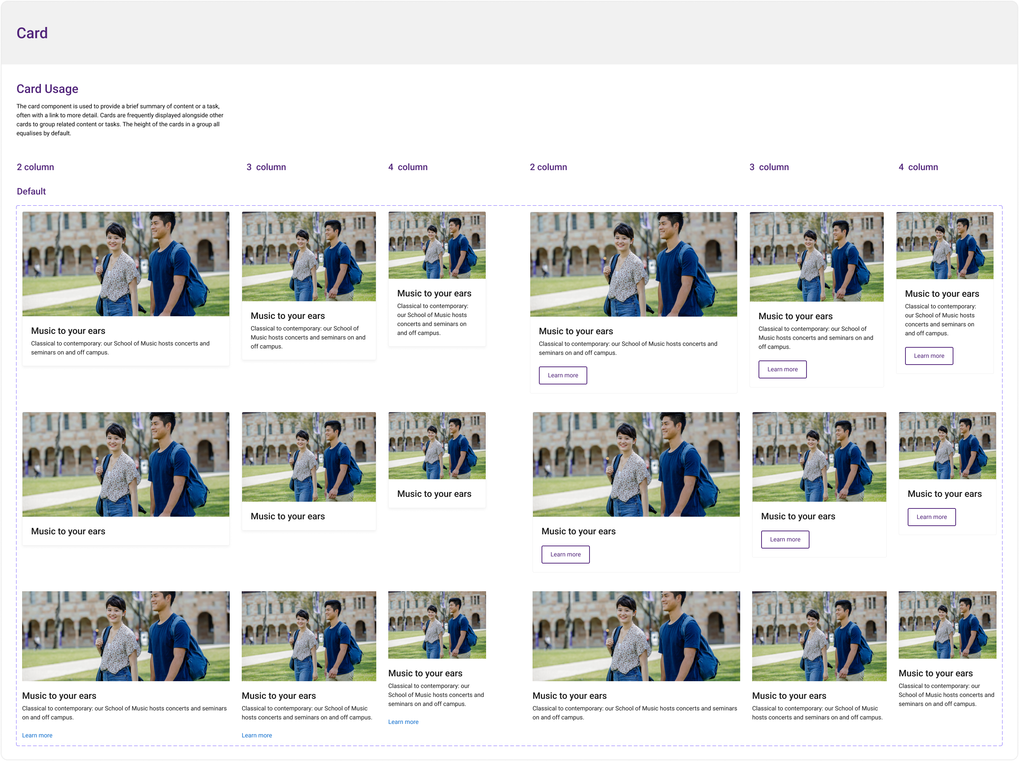Click image of bordered 3 column card with description and button

816,257
